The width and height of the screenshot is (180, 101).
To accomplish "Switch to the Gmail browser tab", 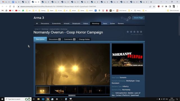I will [6, 2].
